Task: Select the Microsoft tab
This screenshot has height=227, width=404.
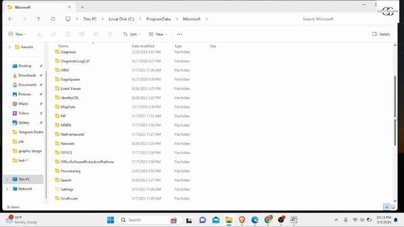Action: click(x=39, y=7)
